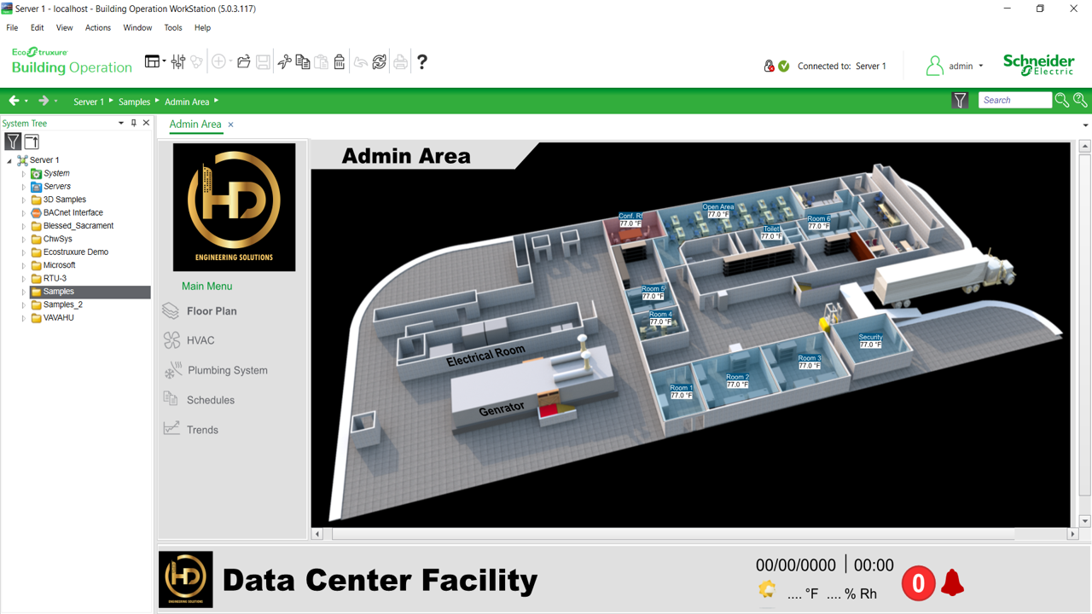The height and width of the screenshot is (614, 1092).
Task: Click the Cut scissors toolbar icon
Action: click(284, 61)
